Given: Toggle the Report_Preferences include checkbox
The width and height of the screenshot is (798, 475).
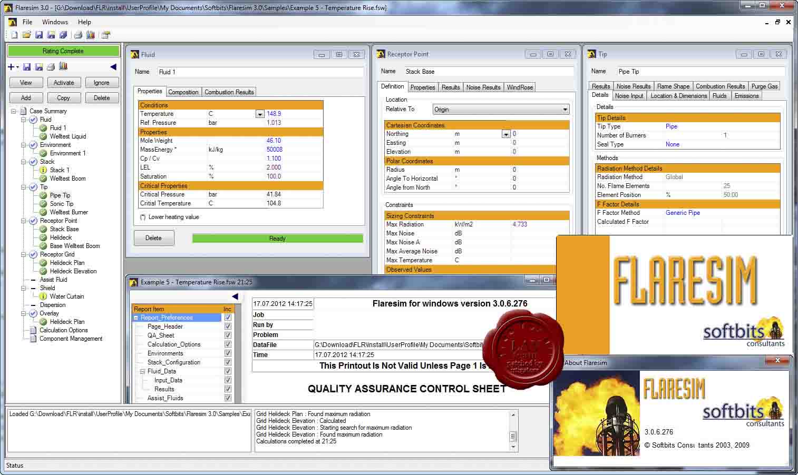Looking at the screenshot, I should [x=228, y=318].
